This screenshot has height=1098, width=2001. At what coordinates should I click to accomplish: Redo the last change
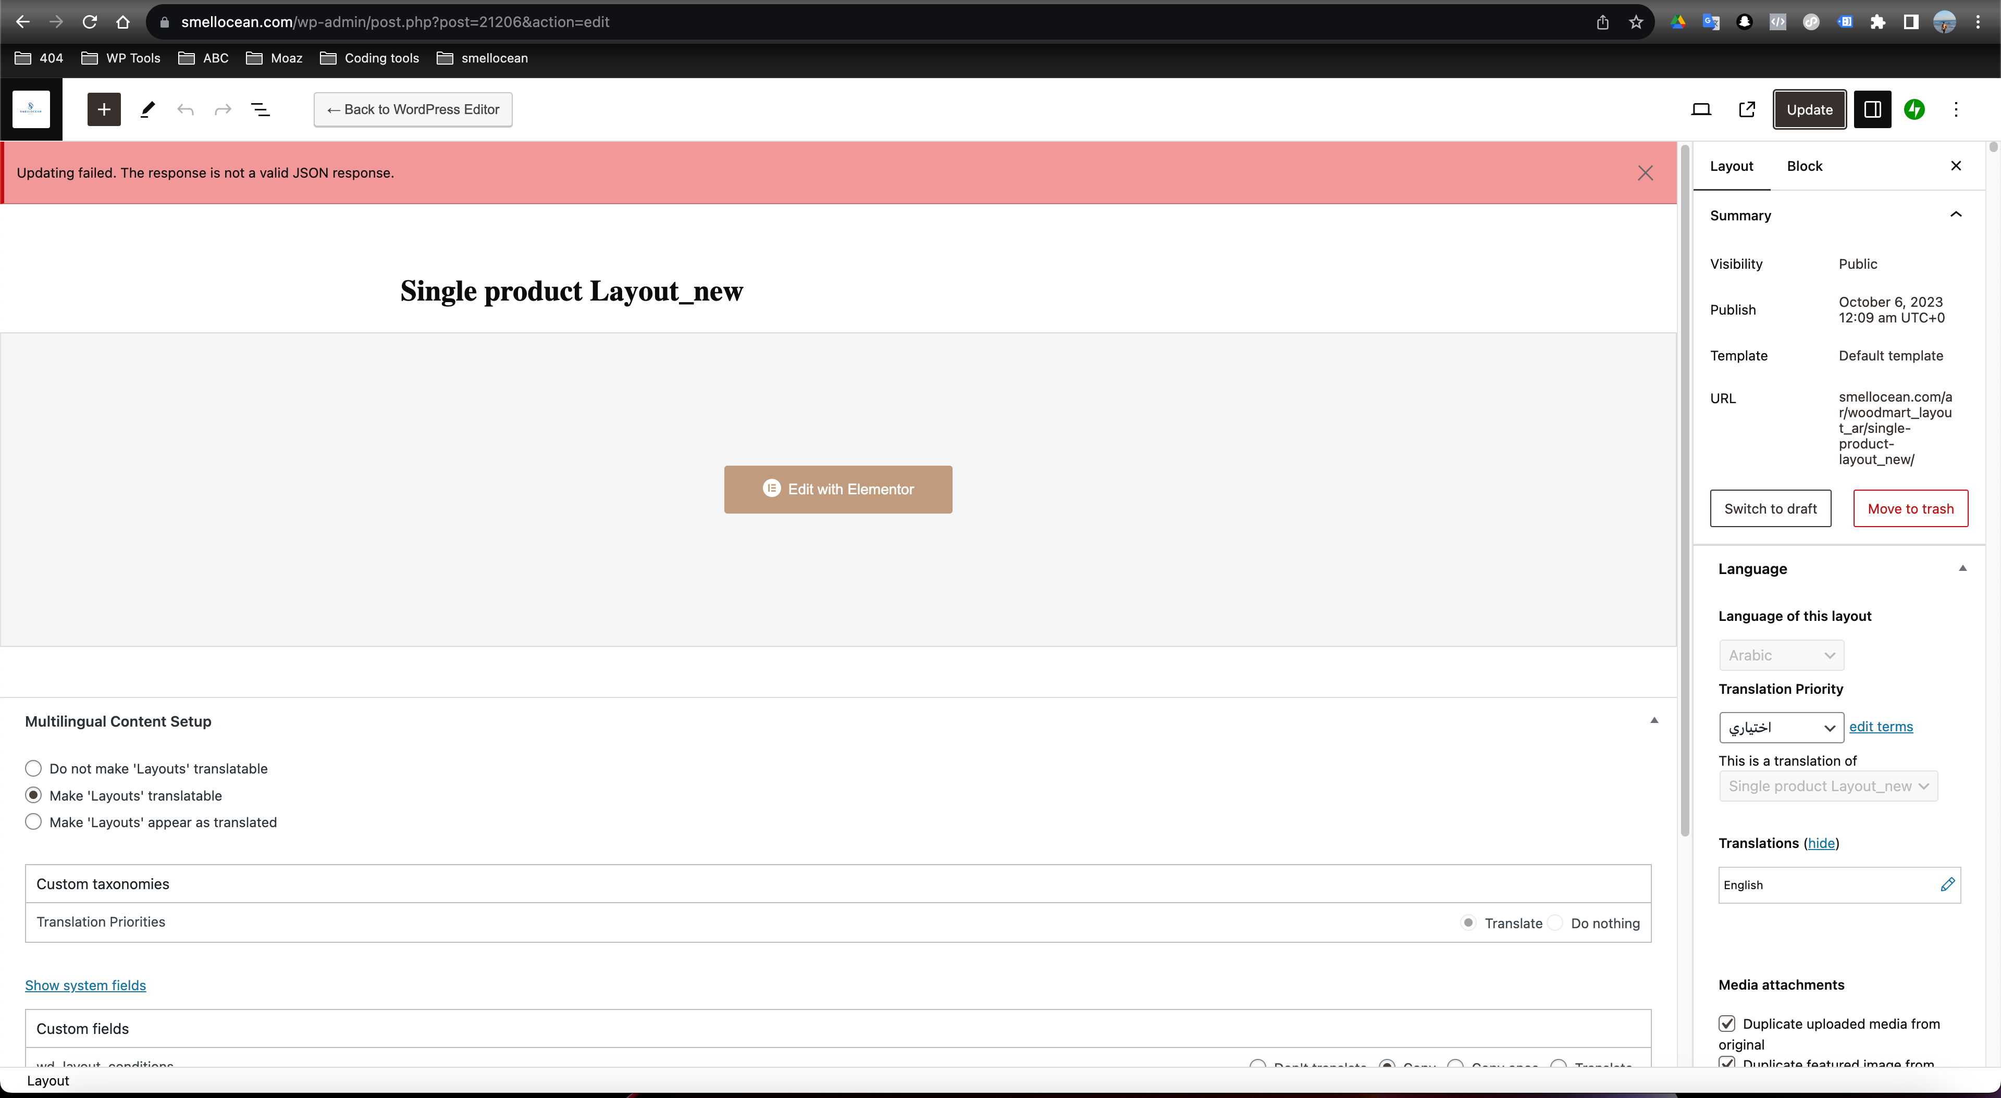pyautogui.click(x=223, y=109)
